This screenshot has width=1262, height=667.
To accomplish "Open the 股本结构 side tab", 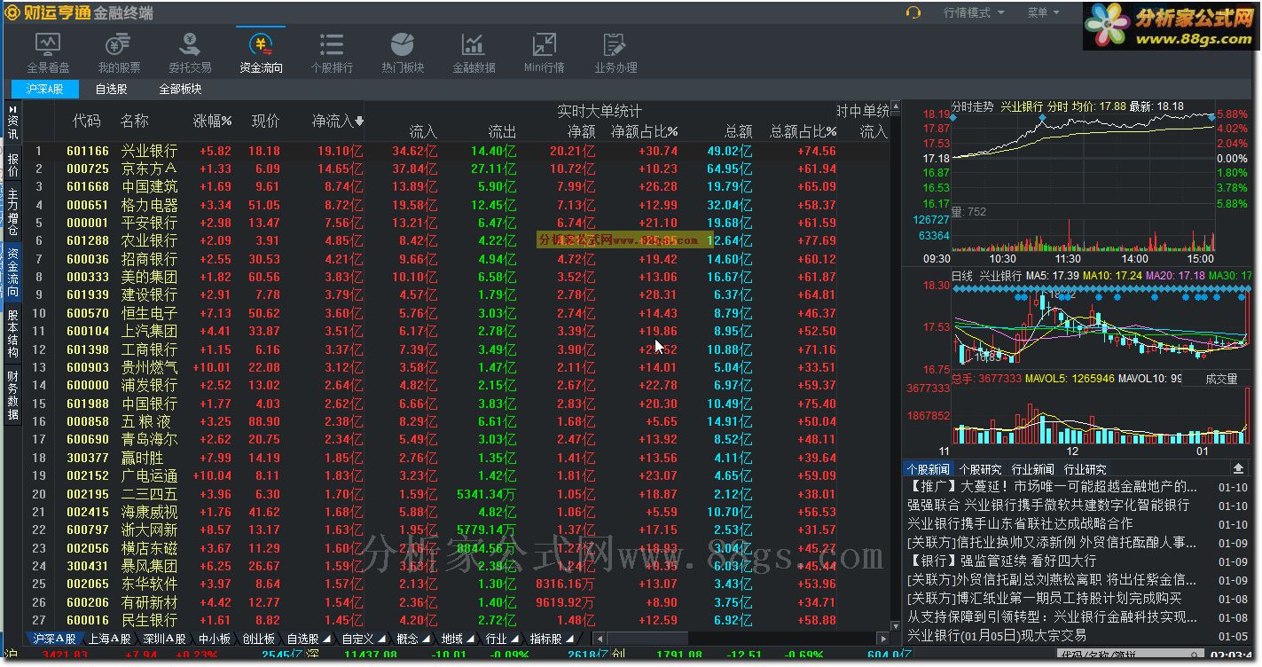I will [12, 333].
